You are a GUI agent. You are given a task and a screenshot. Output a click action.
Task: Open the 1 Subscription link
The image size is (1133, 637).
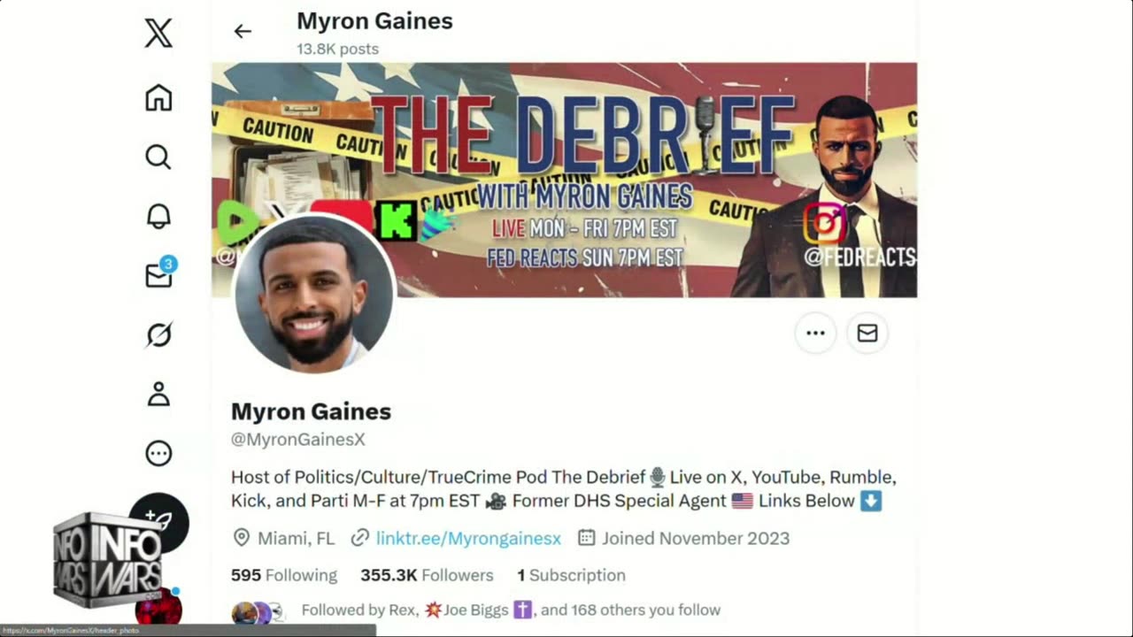[x=571, y=575]
